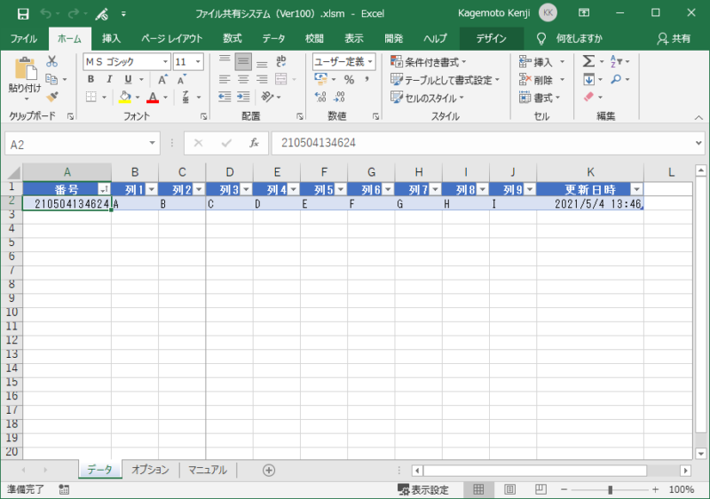Click the Find and Select magnifier icon
This screenshot has width=710, height=499.
(x=616, y=79)
